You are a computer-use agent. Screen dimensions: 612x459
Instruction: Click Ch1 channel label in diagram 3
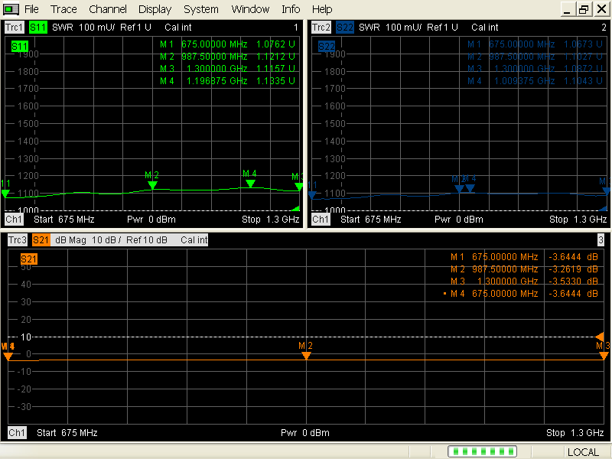(x=17, y=432)
